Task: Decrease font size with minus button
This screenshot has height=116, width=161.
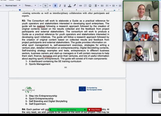Action: 41,6
